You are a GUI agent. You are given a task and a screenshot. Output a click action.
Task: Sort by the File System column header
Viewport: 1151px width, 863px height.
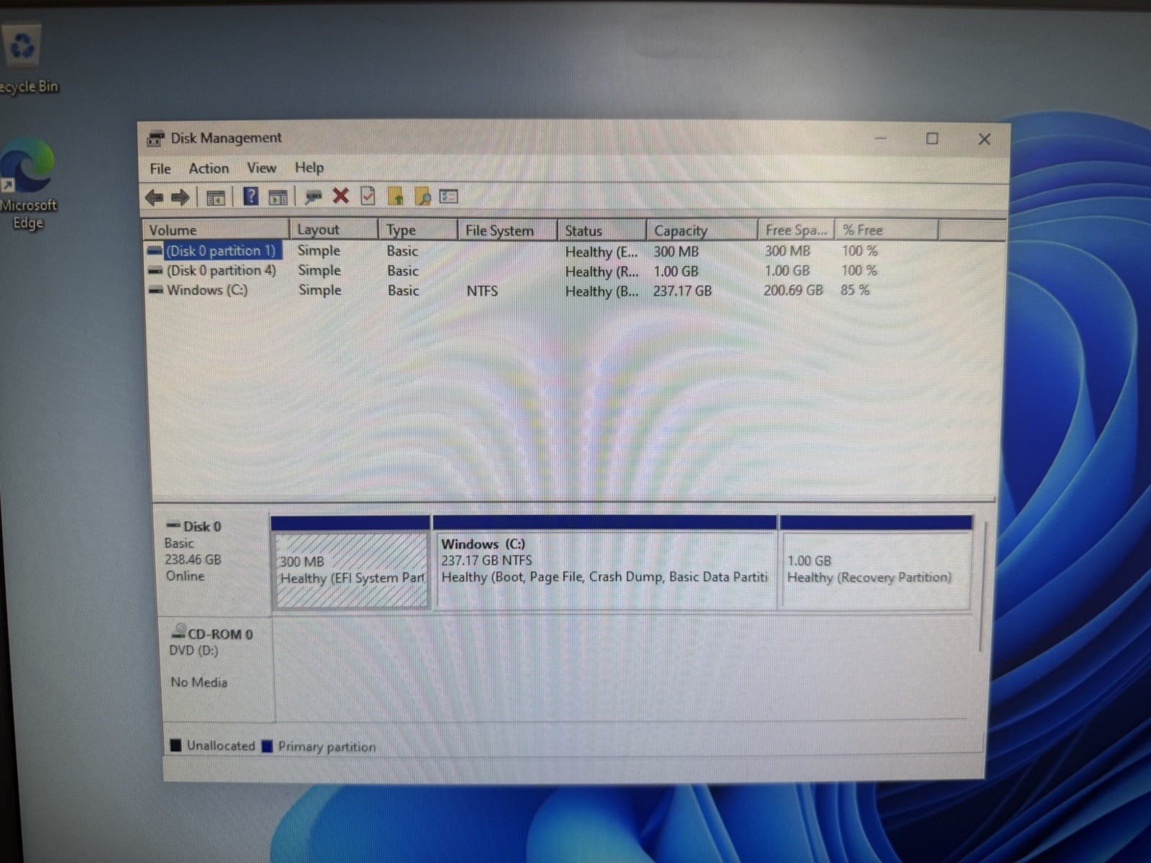click(508, 230)
